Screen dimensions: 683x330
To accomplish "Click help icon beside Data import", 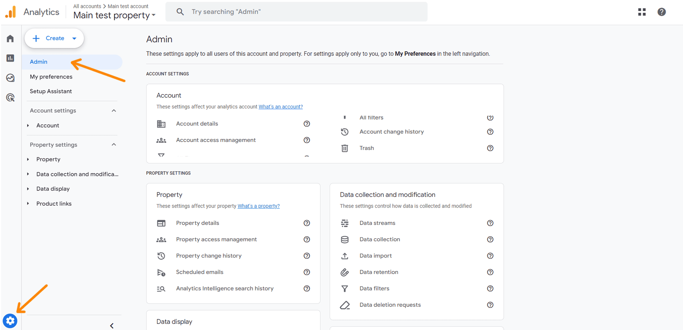I will pyautogui.click(x=490, y=256).
